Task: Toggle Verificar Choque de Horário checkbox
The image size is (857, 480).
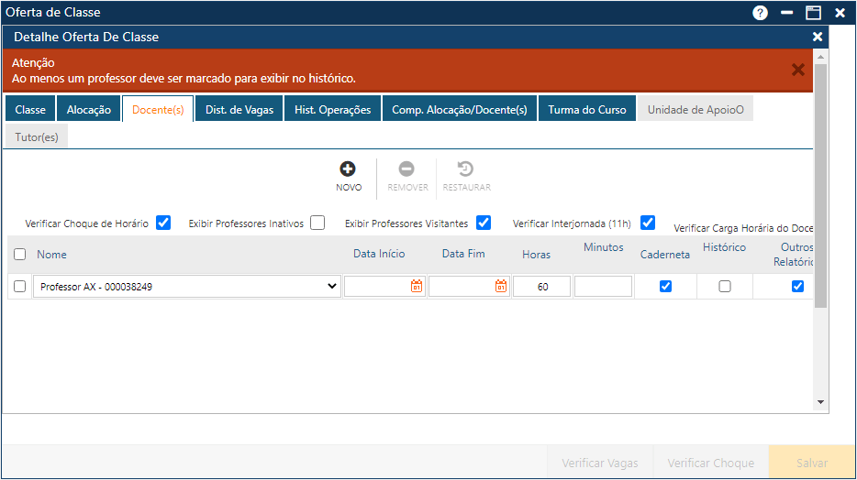Action: pyautogui.click(x=163, y=223)
